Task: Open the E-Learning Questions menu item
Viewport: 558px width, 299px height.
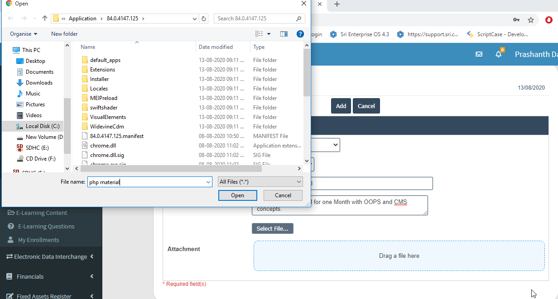Action: [46, 226]
